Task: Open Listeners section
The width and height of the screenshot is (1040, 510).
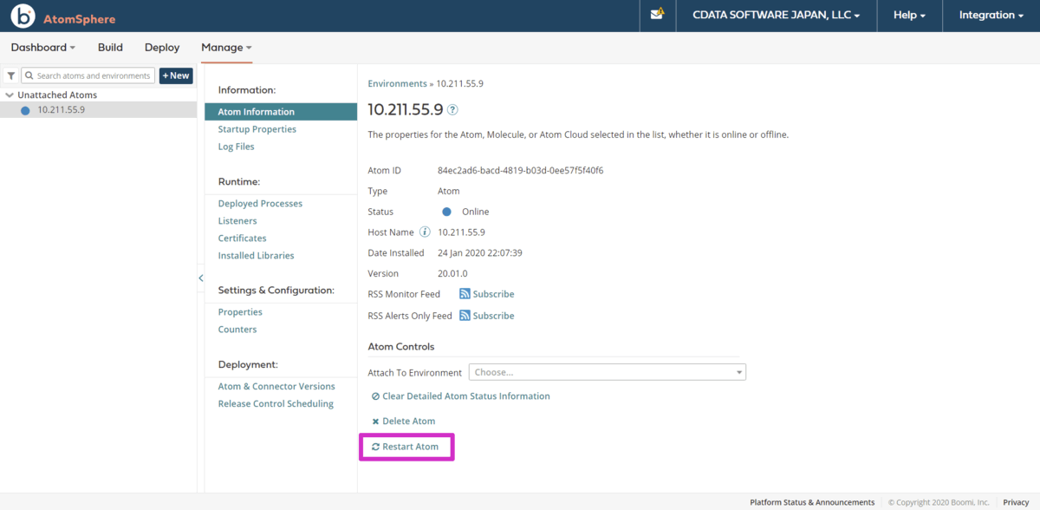Action: pos(237,221)
